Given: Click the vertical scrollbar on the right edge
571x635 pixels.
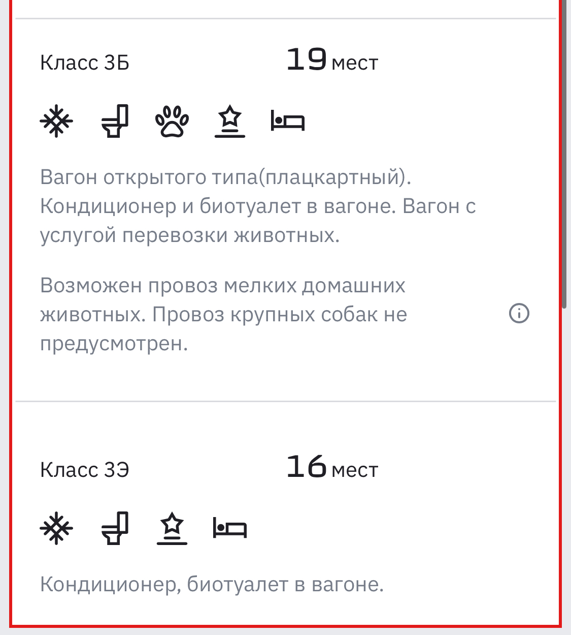Looking at the screenshot, I should point(564,153).
